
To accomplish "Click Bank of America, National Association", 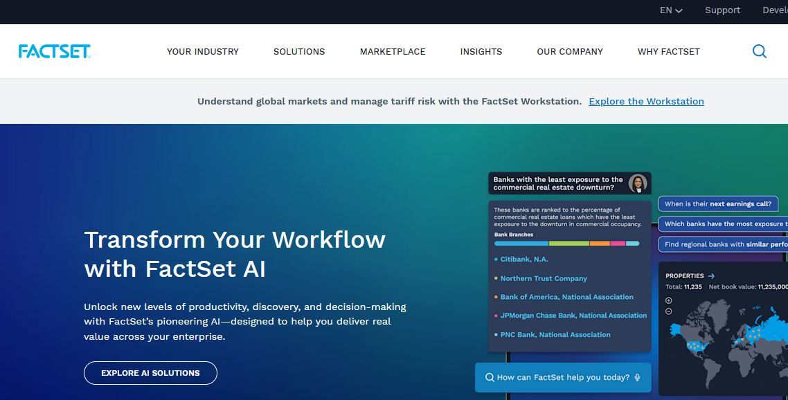I will click(567, 297).
